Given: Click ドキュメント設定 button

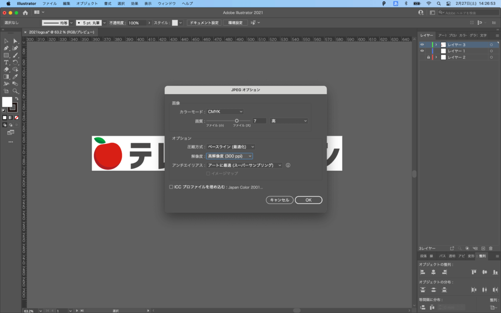Looking at the screenshot, I should (204, 23).
